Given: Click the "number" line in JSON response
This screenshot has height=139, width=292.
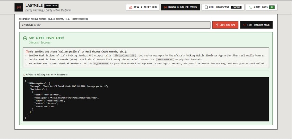Looking at the screenshot, I should pyautogui.click(x=50, y=100).
